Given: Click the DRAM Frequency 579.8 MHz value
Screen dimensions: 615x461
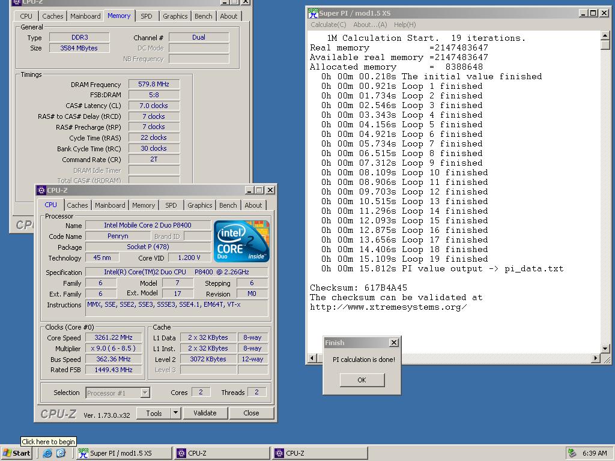Looking at the screenshot, I should pyautogui.click(x=154, y=84).
